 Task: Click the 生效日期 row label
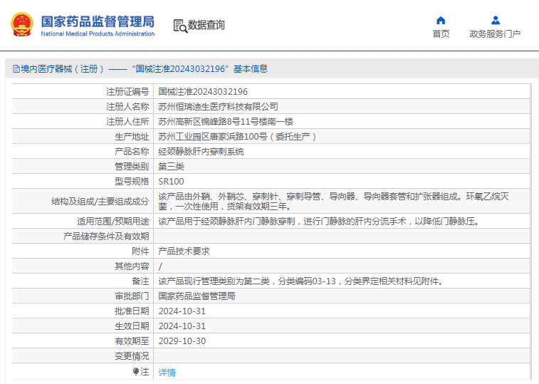coord(132,326)
